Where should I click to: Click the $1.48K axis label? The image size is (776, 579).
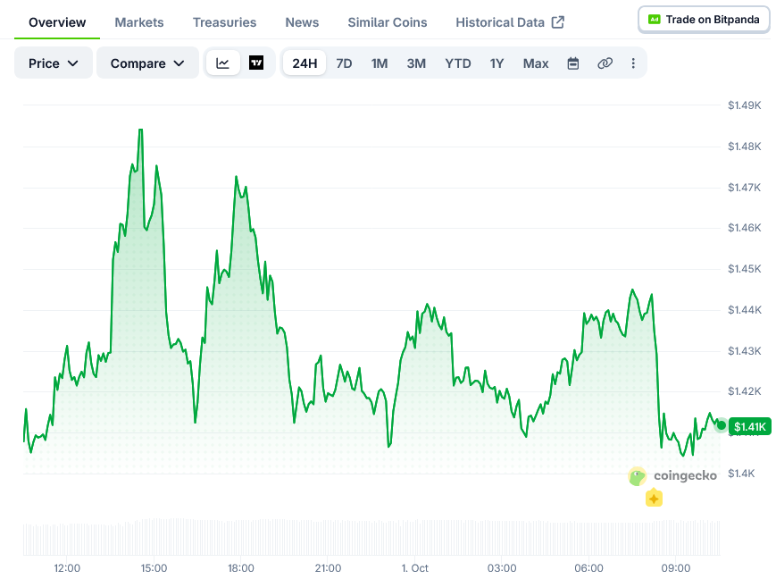[x=745, y=147]
